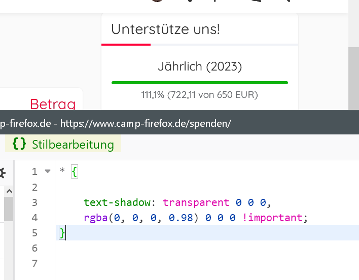Place cursor on empty line 7

point(152,263)
